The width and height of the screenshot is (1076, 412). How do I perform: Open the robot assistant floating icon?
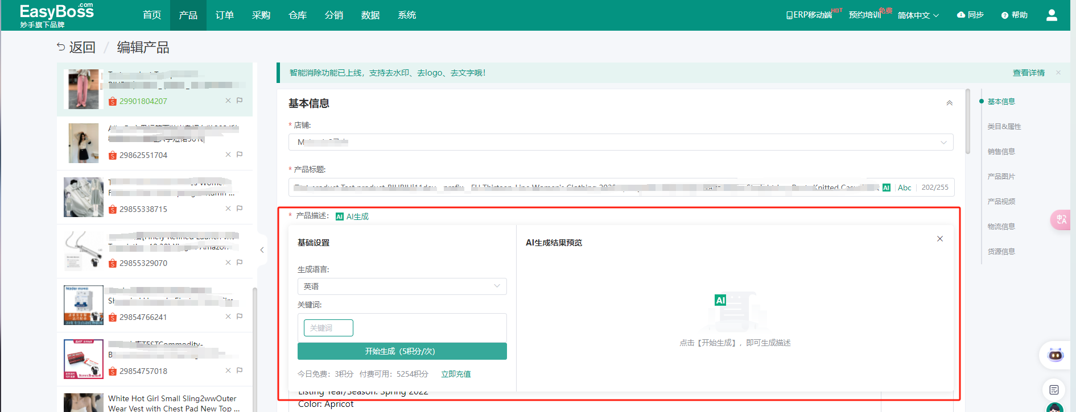click(x=1055, y=355)
